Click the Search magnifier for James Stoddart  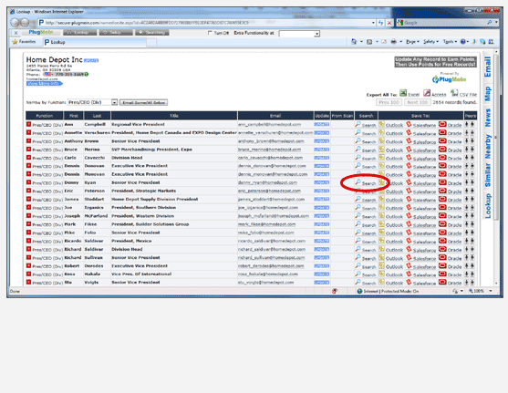click(358, 200)
